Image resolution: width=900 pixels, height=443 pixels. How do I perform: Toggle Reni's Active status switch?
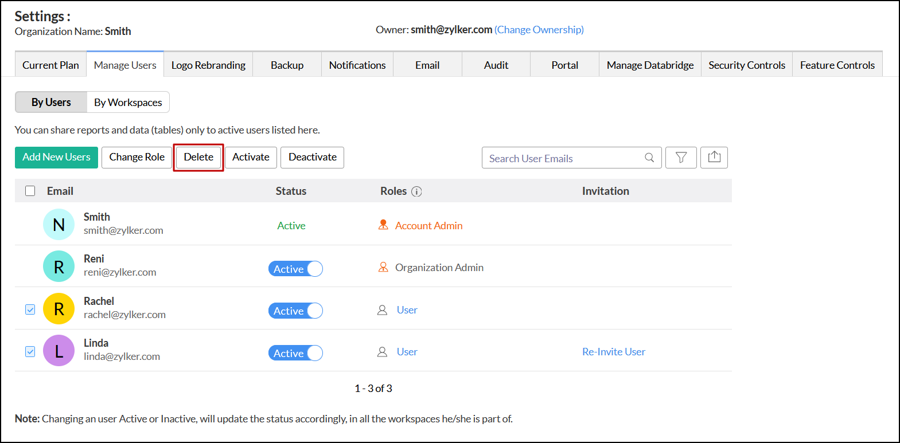(295, 269)
